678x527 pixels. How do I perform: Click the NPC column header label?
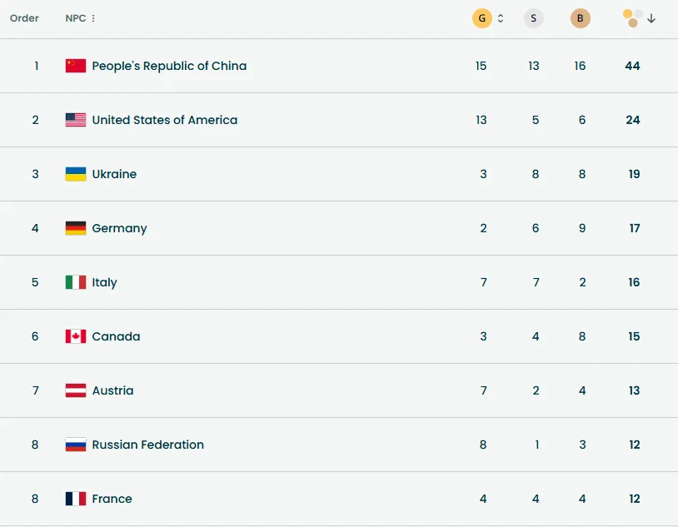tap(76, 18)
